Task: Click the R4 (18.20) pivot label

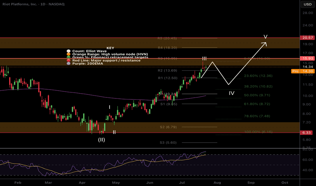Action: pos(167,48)
